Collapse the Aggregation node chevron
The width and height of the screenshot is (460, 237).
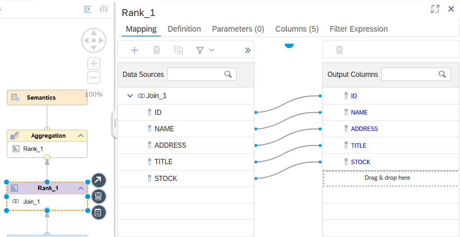coord(81,136)
